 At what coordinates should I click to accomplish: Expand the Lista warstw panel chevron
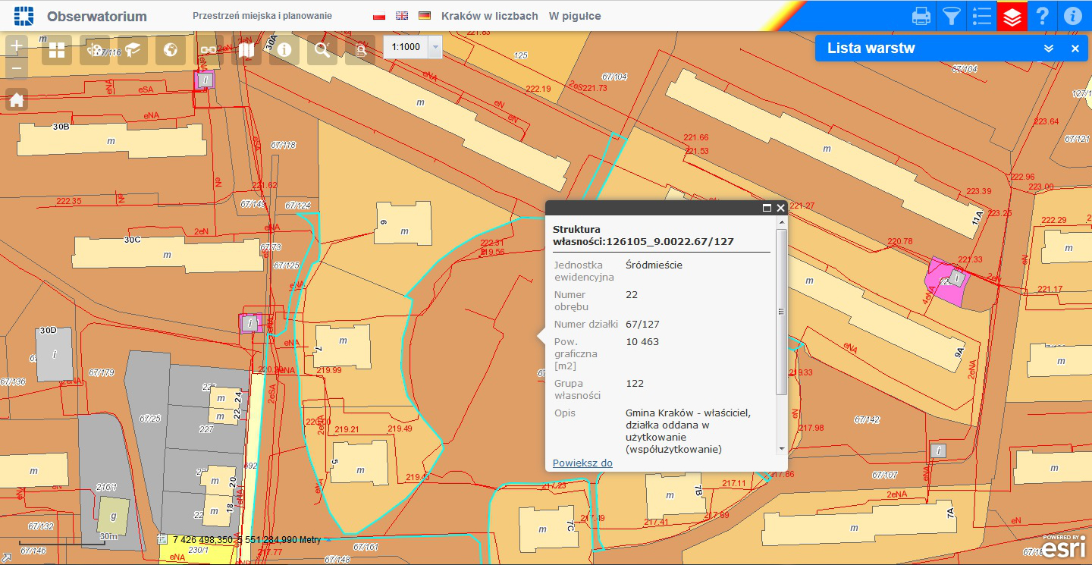click(1049, 49)
